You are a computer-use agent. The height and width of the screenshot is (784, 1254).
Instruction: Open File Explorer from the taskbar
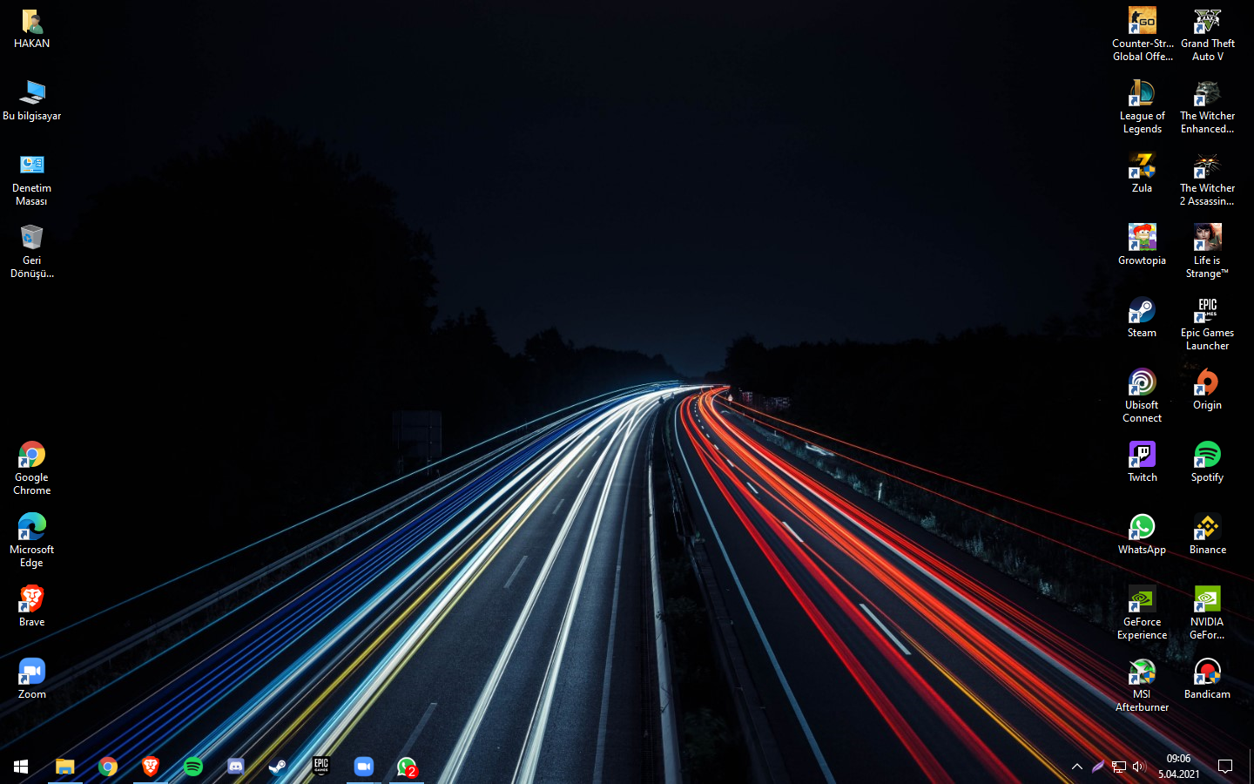click(65, 767)
